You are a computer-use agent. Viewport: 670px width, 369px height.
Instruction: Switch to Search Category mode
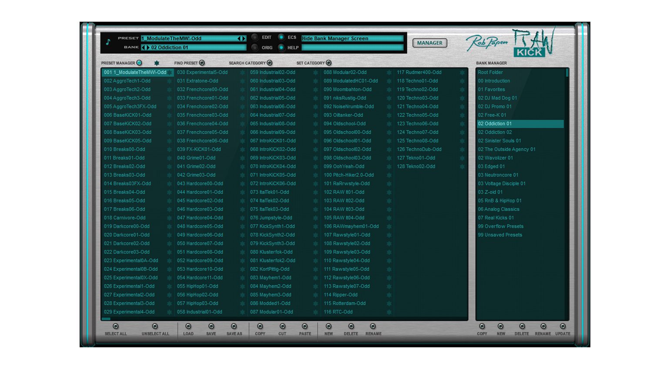[x=270, y=63]
